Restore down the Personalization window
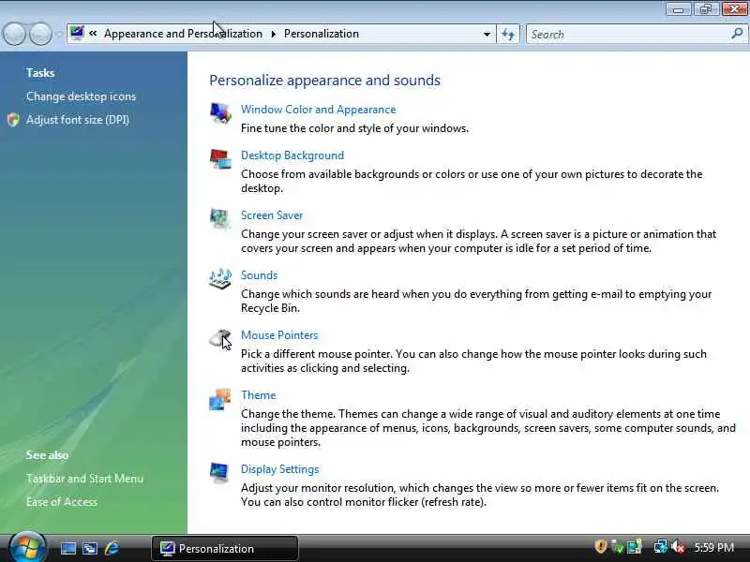Image resolution: width=750 pixels, height=562 pixels. click(x=706, y=9)
